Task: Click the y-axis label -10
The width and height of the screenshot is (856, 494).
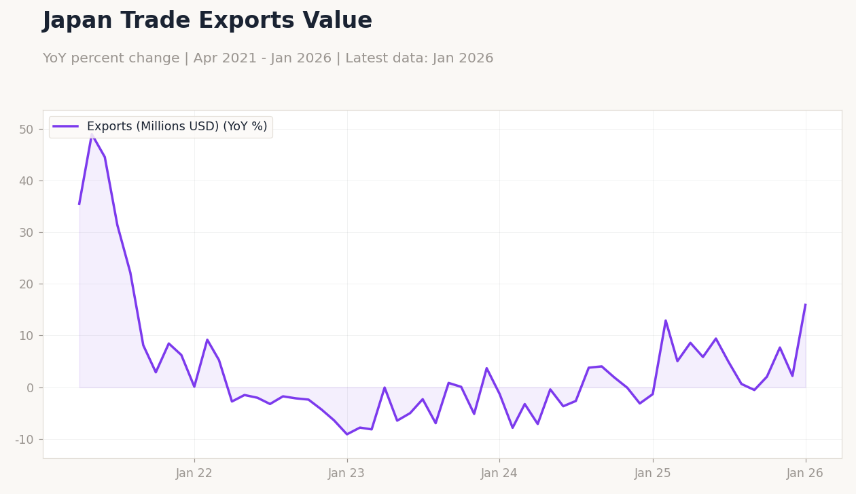Action: [24, 439]
